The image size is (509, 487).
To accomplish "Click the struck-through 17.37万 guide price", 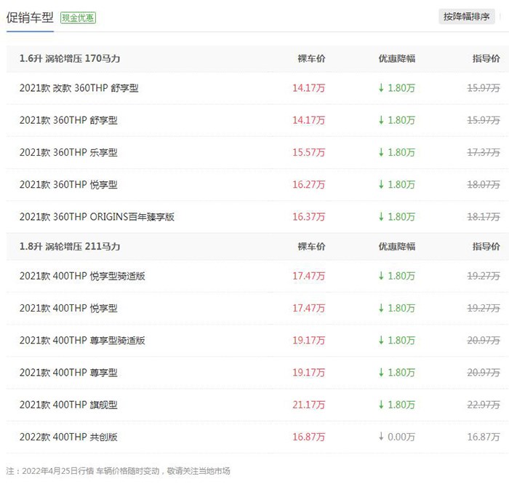I will (484, 152).
